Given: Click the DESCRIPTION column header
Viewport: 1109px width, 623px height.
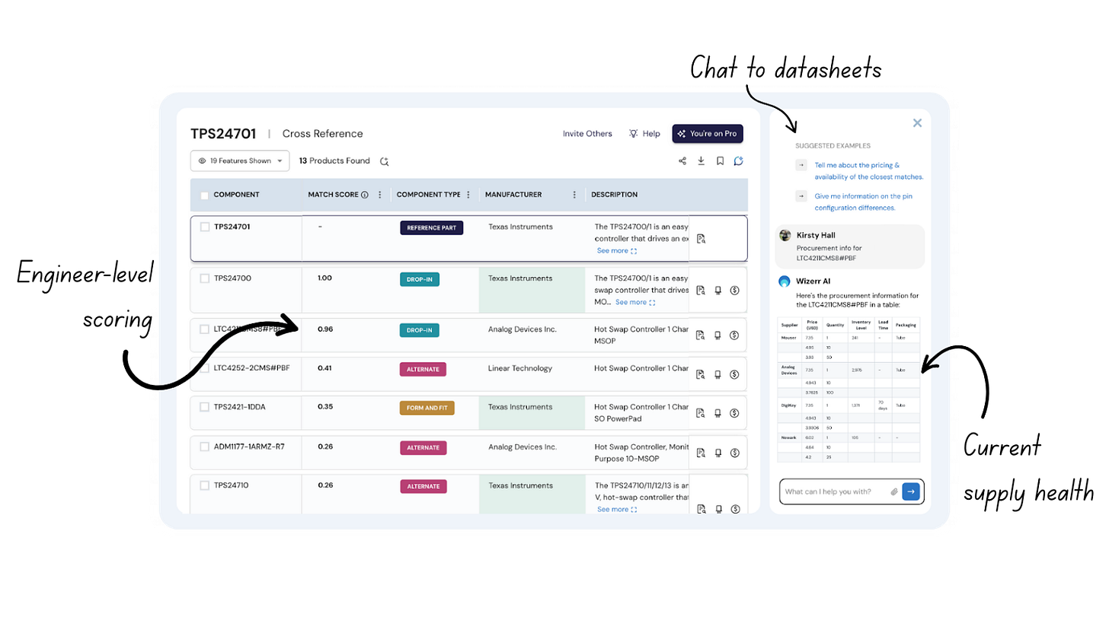Looking at the screenshot, I should (x=615, y=195).
